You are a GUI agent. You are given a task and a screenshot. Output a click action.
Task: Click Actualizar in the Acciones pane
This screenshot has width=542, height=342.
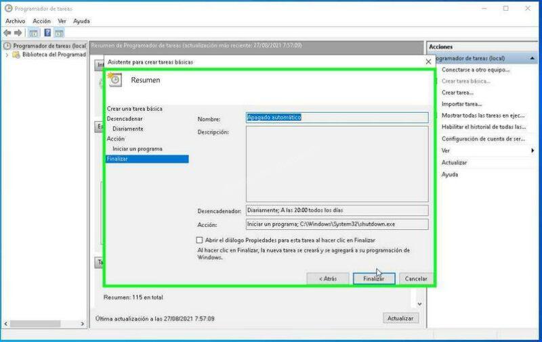454,162
